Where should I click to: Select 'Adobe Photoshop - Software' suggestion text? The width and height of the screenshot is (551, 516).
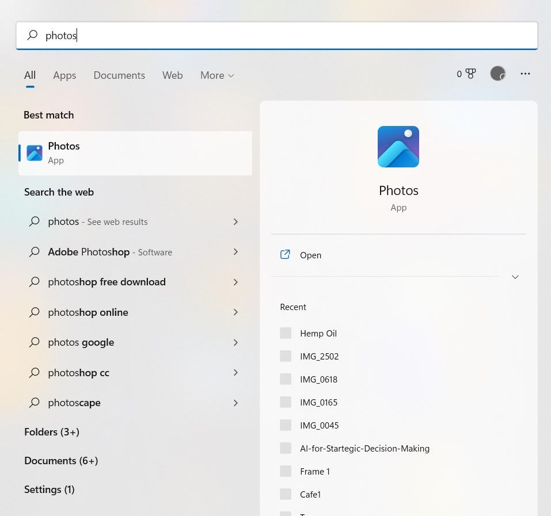pyautogui.click(x=110, y=252)
